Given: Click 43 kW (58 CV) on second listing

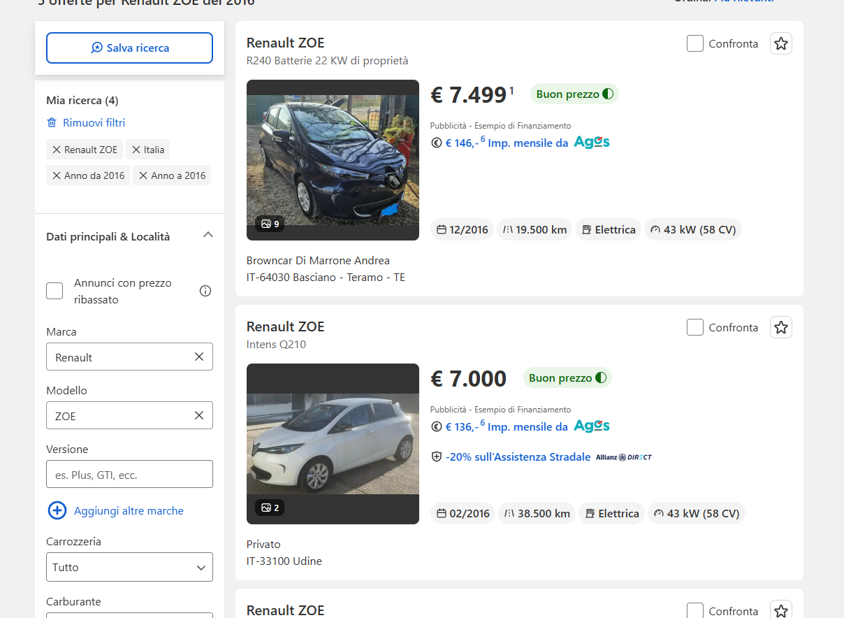Looking at the screenshot, I should pos(697,513).
